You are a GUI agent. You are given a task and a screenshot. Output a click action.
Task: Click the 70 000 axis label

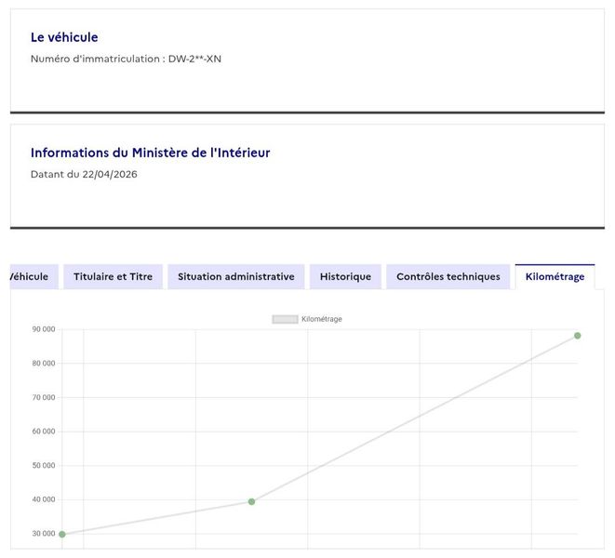[44, 398]
